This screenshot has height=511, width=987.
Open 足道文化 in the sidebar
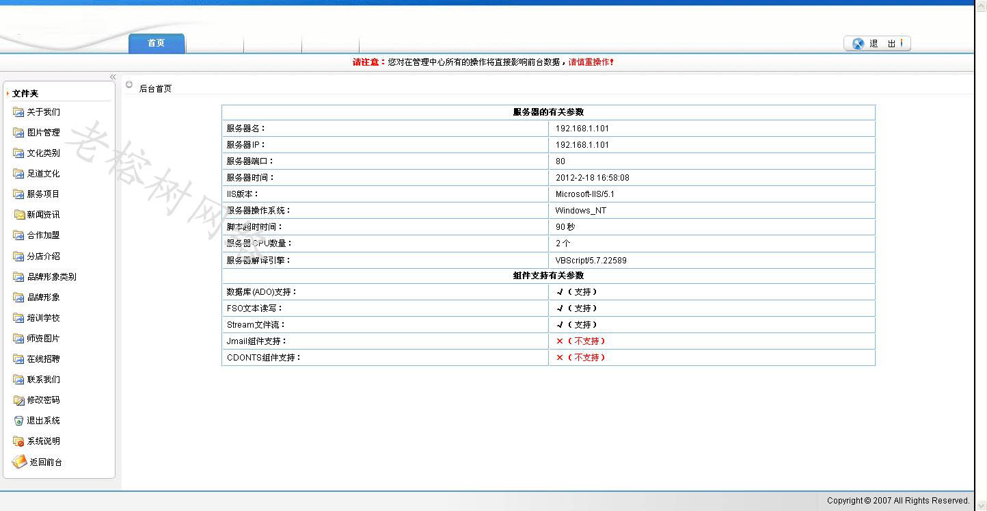[44, 174]
